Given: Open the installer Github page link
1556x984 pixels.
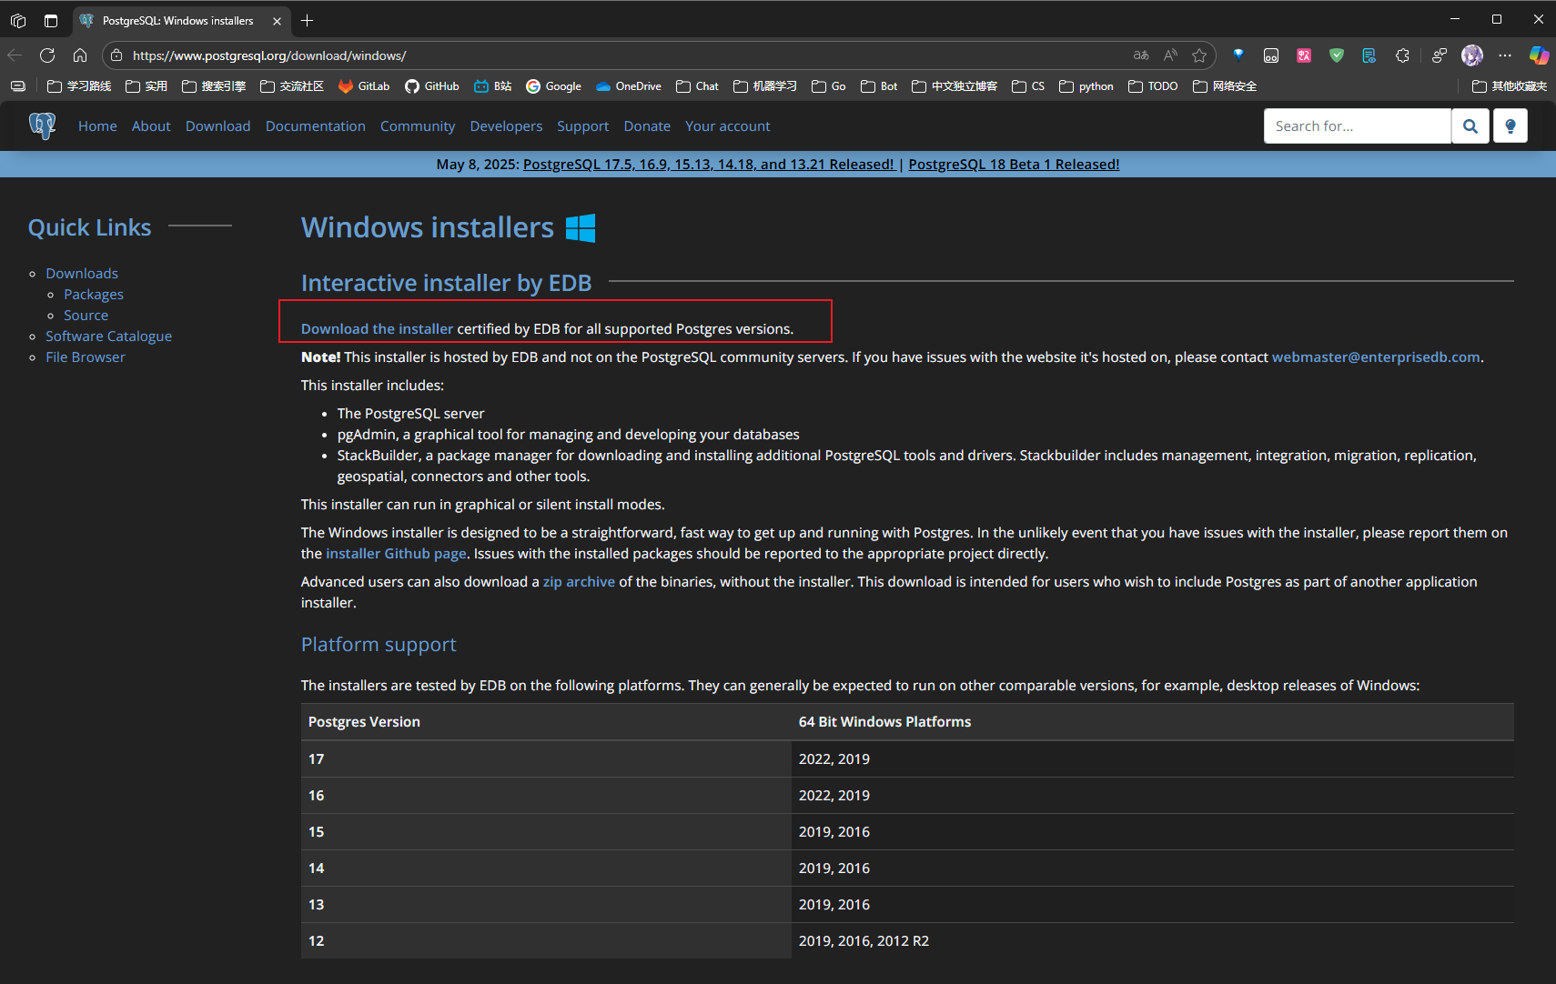Looking at the screenshot, I should pyautogui.click(x=396, y=554).
